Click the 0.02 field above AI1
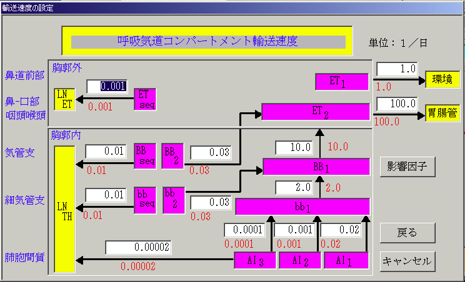This screenshot has width=465, height=282. click(x=341, y=230)
